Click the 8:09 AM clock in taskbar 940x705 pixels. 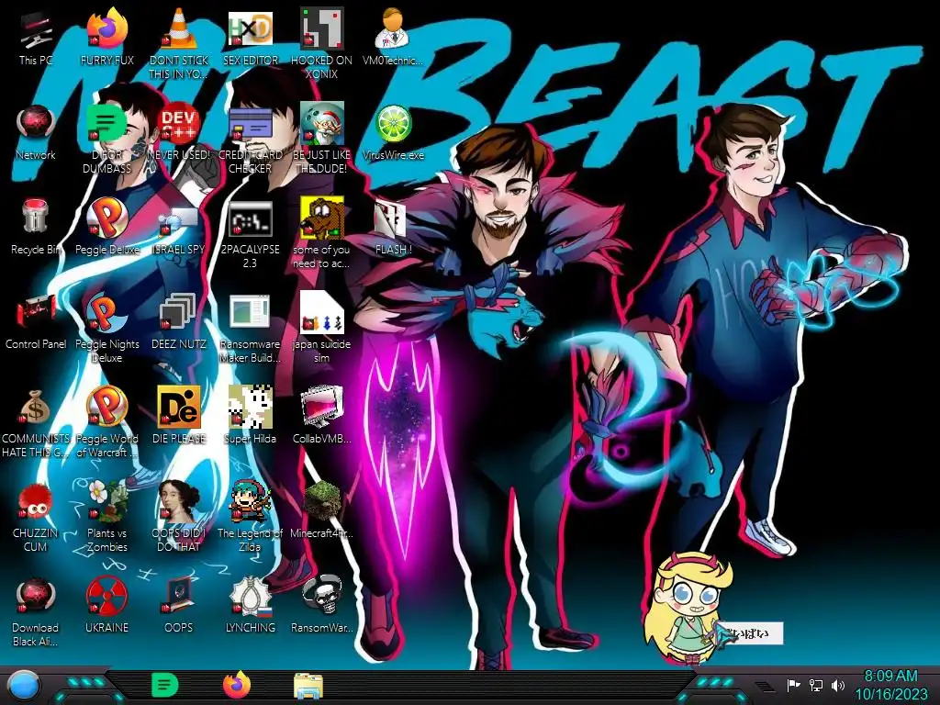tap(890, 685)
